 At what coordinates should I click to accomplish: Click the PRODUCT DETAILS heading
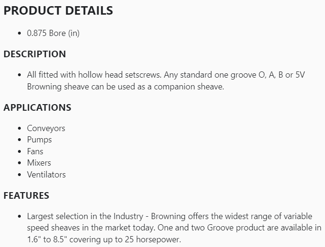pyautogui.click(x=58, y=10)
